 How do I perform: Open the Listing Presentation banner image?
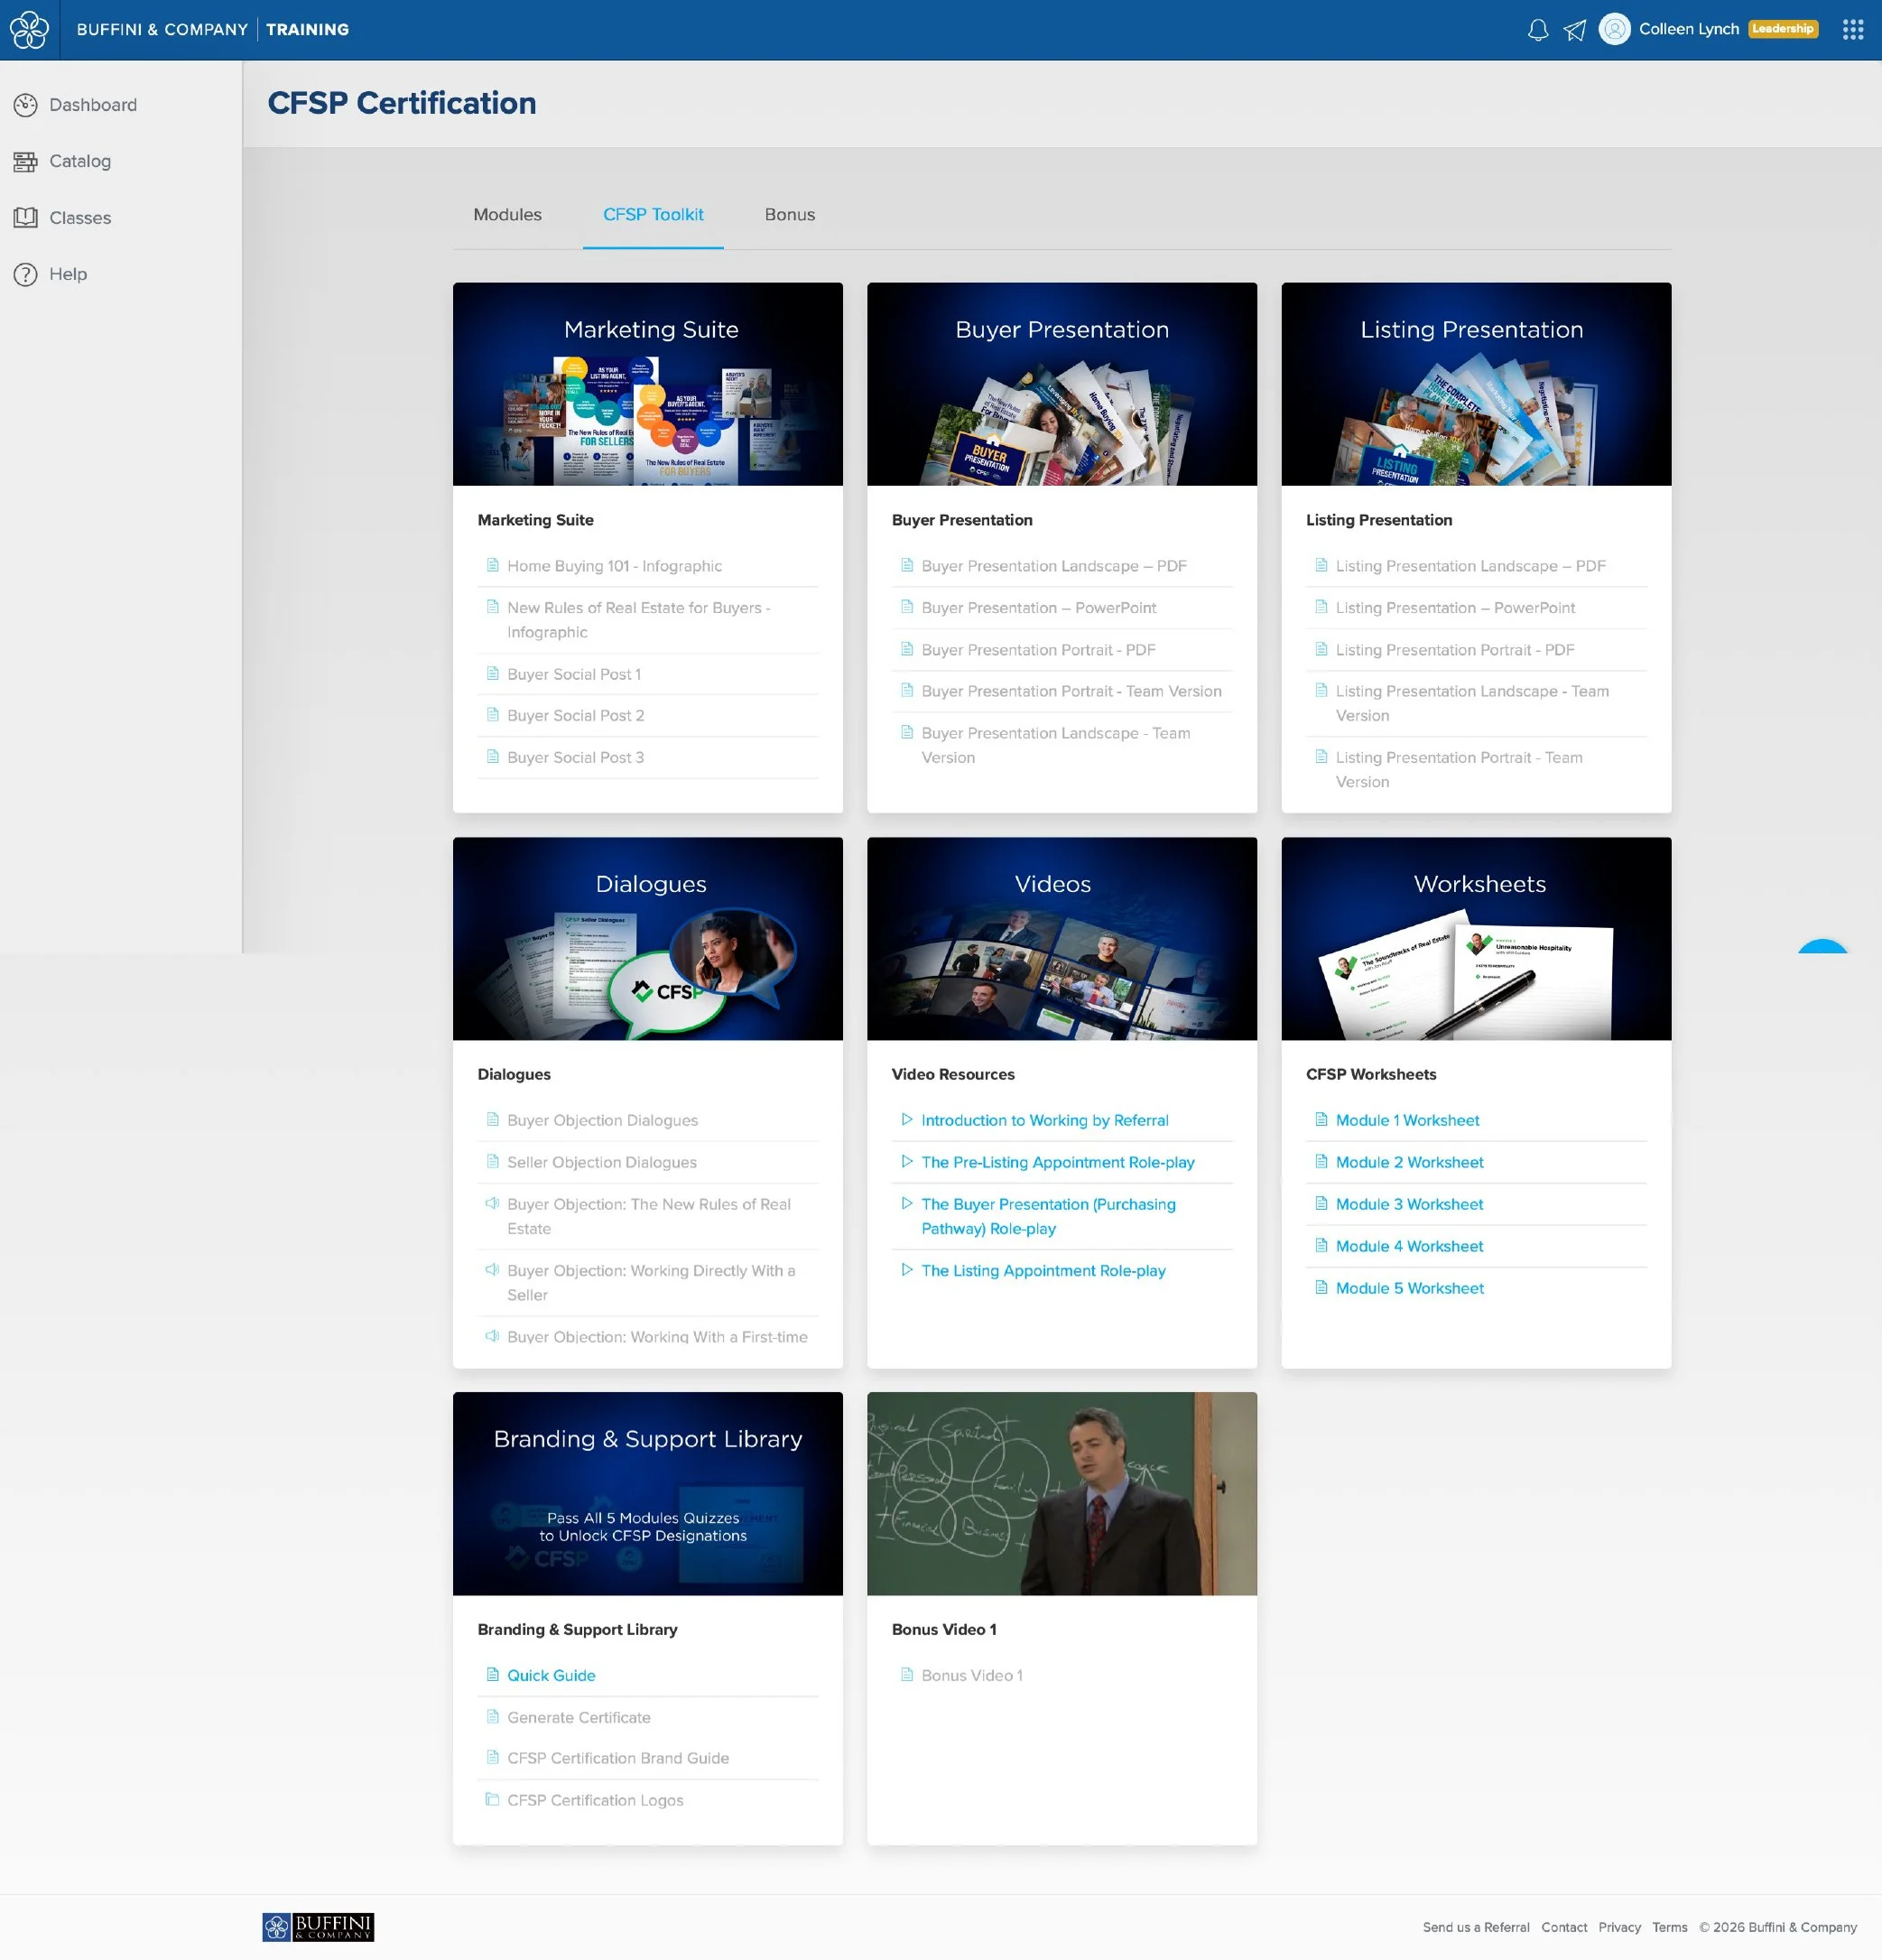pos(1476,384)
